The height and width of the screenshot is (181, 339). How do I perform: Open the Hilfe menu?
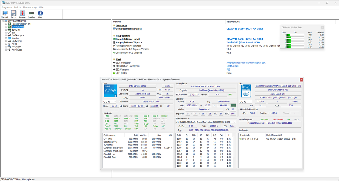(41, 7)
